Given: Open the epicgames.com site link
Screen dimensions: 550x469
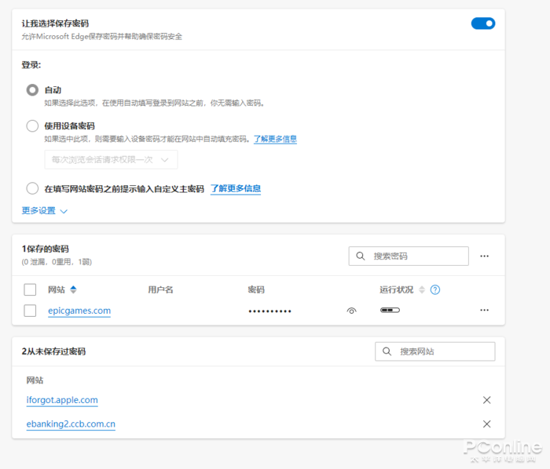Looking at the screenshot, I should click(79, 311).
